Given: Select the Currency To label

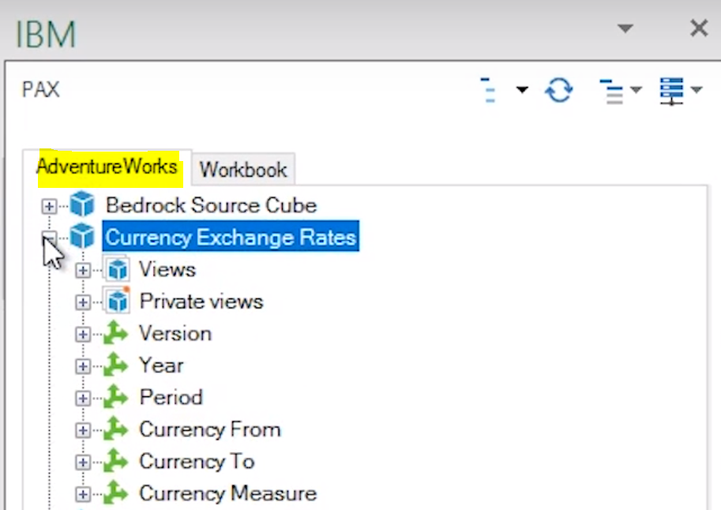Looking at the screenshot, I should [x=197, y=461].
